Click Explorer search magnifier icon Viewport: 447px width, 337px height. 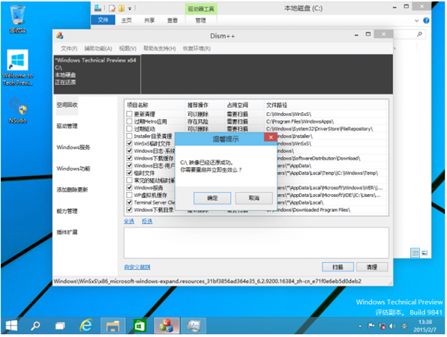[419, 34]
